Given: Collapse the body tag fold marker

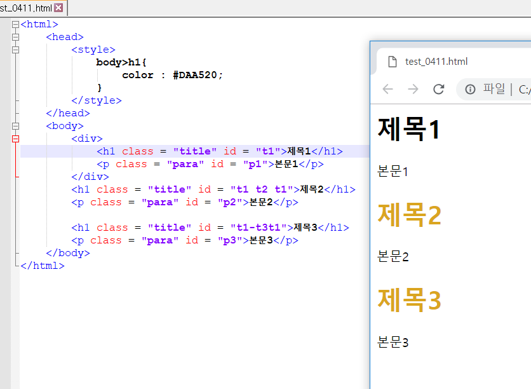Looking at the screenshot, I should (x=15, y=126).
